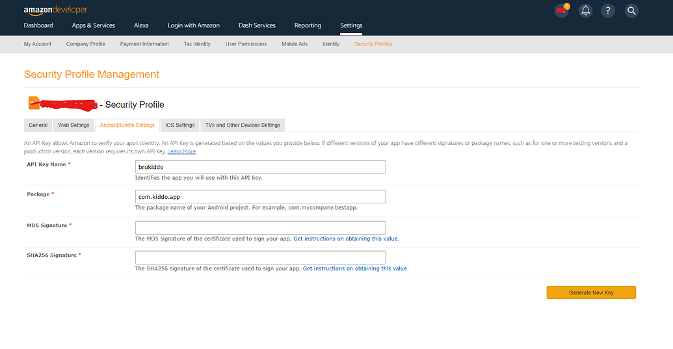Viewport: 673px width, 349px height.
Task: Switch to the General tab
Action: click(38, 125)
